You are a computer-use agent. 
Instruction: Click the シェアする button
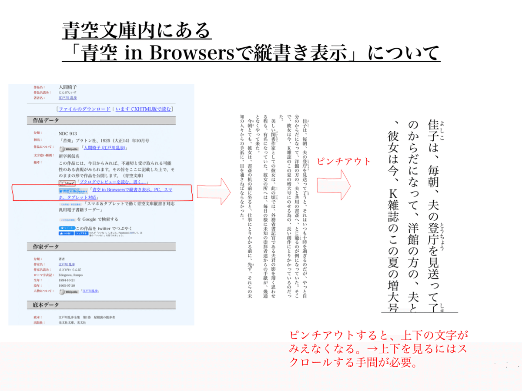(x=81, y=233)
